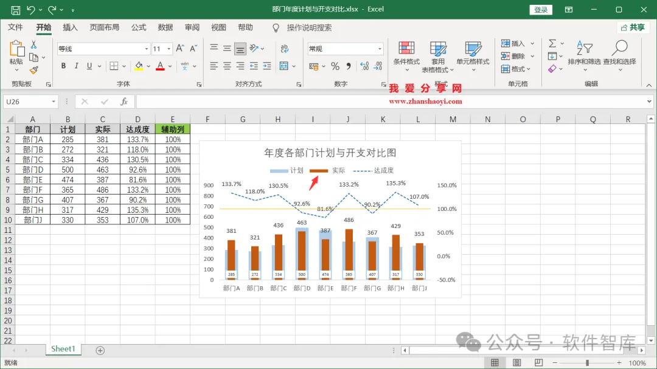The height and width of the screenshot is (369, 657).
Task: Open the font name dropdown
Action: [x=146, y=49]
